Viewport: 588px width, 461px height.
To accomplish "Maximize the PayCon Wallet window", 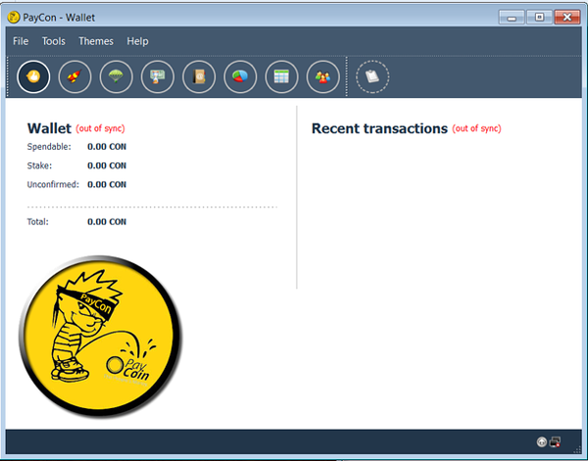I will [x=539, y=18].
